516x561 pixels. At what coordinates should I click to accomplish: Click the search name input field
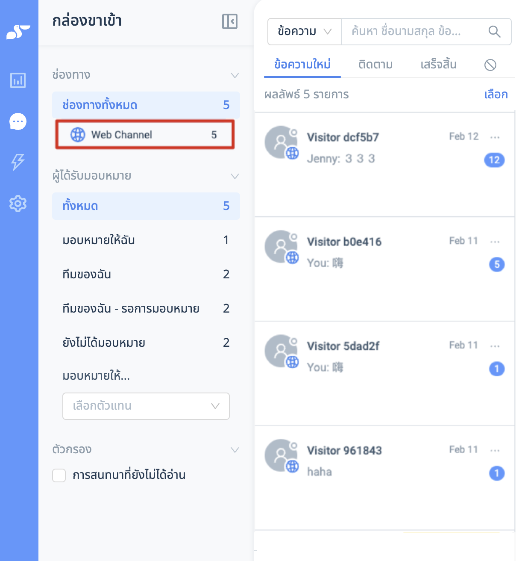pyautogui.click(x=414, y=32)
